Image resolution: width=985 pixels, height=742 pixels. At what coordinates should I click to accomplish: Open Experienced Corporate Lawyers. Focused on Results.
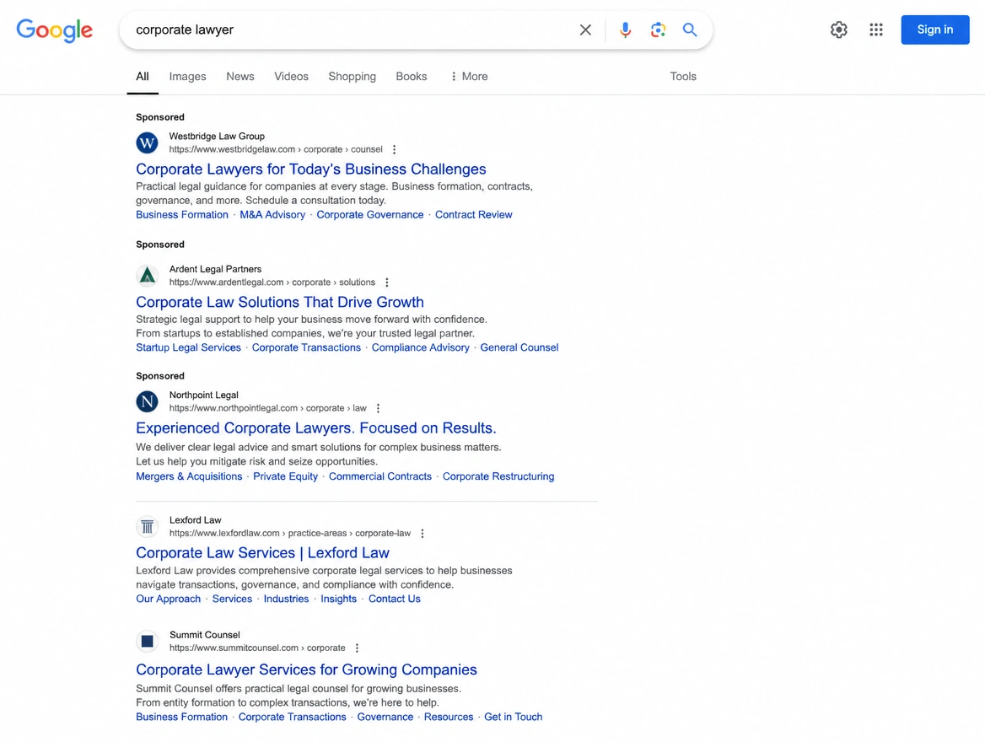316,427
